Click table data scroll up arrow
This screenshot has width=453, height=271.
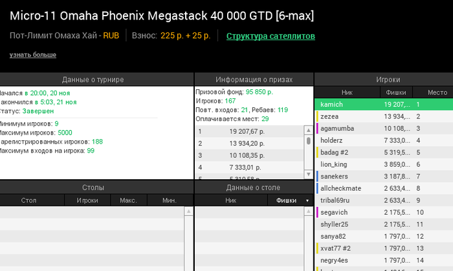pyautogui.click(x=308, y=211)
